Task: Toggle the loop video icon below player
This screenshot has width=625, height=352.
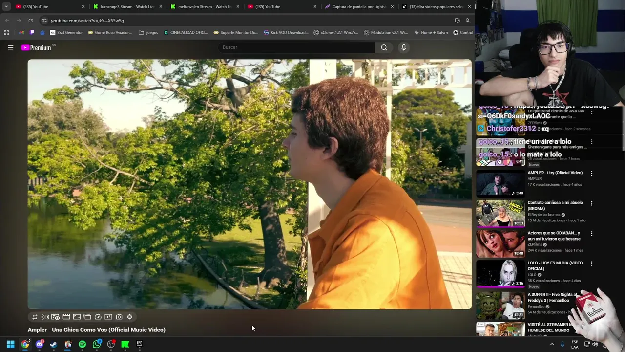Action: (35, 317)
